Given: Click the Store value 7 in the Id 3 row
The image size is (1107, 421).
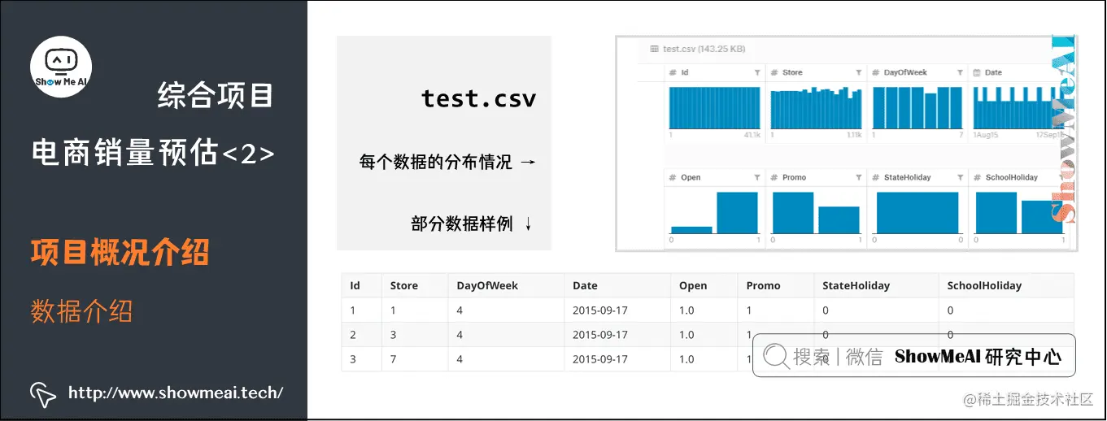Looking at the screenshot, I should point(394,359).
